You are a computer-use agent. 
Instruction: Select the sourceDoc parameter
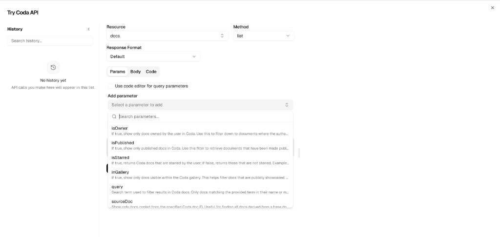click(200, 203)
